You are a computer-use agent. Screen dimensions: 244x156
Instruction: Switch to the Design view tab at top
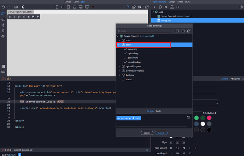pyautogui.click(x=68, y=2)
